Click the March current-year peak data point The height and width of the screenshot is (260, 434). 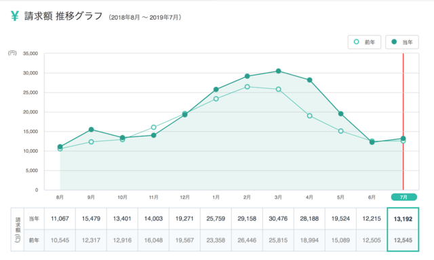pyautogui.click(x=279, y=71)
